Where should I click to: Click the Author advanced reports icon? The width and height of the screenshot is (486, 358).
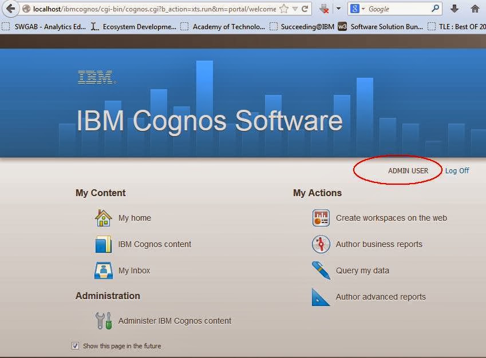click(x=321, y=297)
